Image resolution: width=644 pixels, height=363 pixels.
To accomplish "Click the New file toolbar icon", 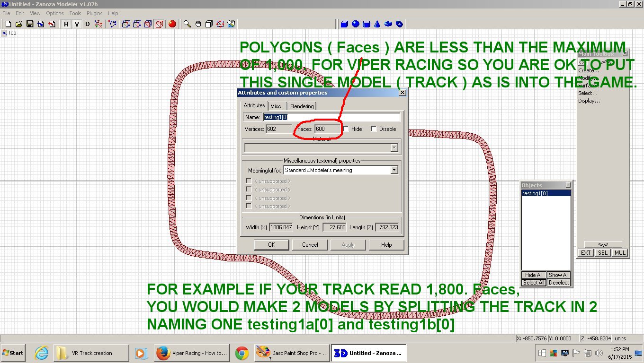I will (8, 24).
